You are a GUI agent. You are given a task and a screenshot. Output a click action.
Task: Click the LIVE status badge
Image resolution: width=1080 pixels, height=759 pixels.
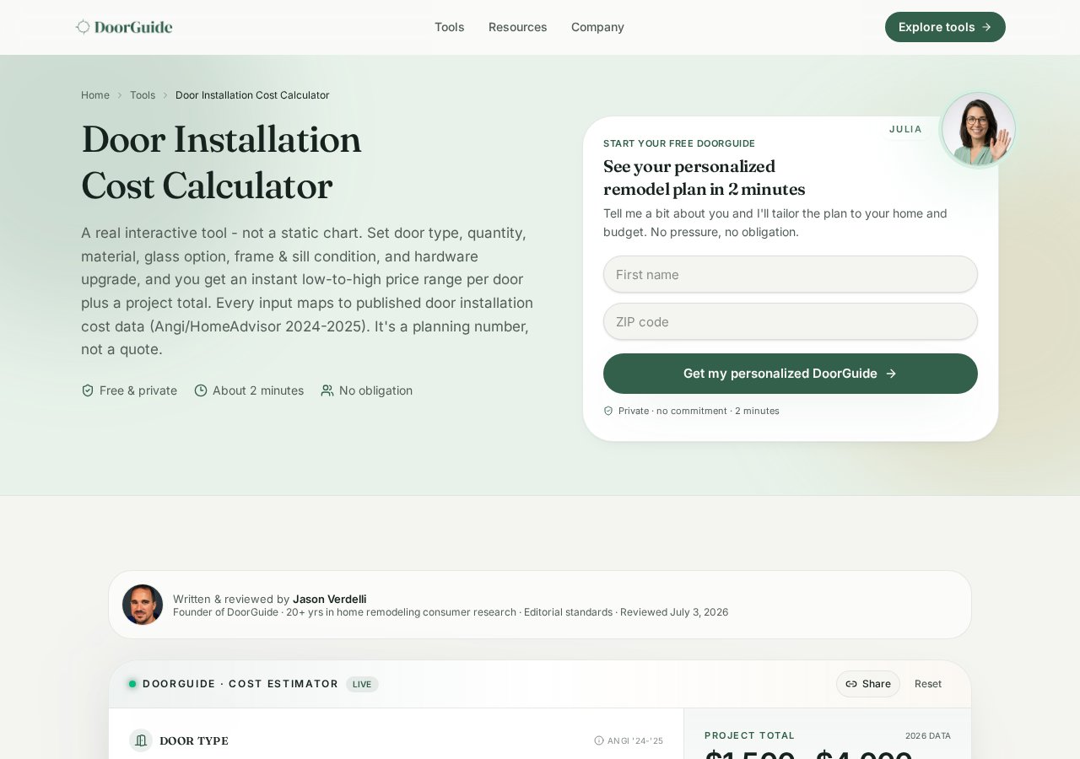pyautogui.click(x=362, y=684)
